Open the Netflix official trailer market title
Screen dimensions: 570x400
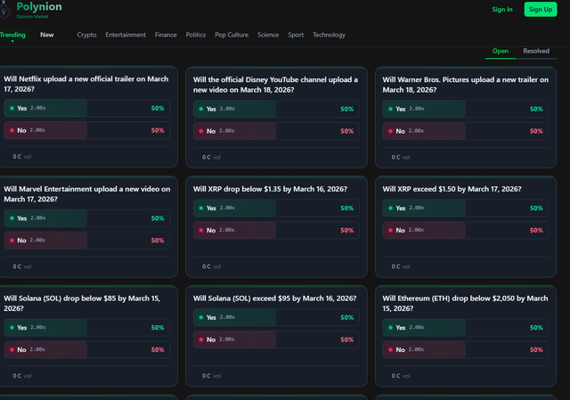(x=86, y=84)
